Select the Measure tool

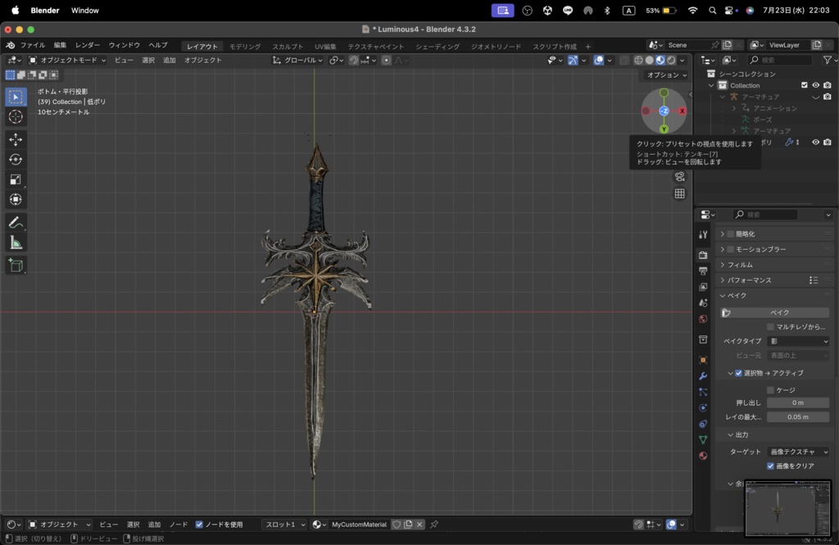[x=16, y=243]
